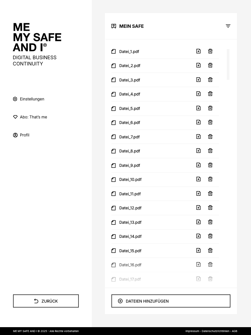
Task: Open the Datenschutzrichtlinien footer link
Action: [x=215, y=331]
